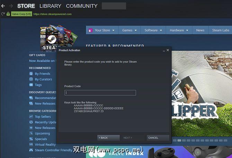Open the Recommendations discovery queue link
This screenshot has width=232, height=158.
pyautogui.click(x=45, y=98)
